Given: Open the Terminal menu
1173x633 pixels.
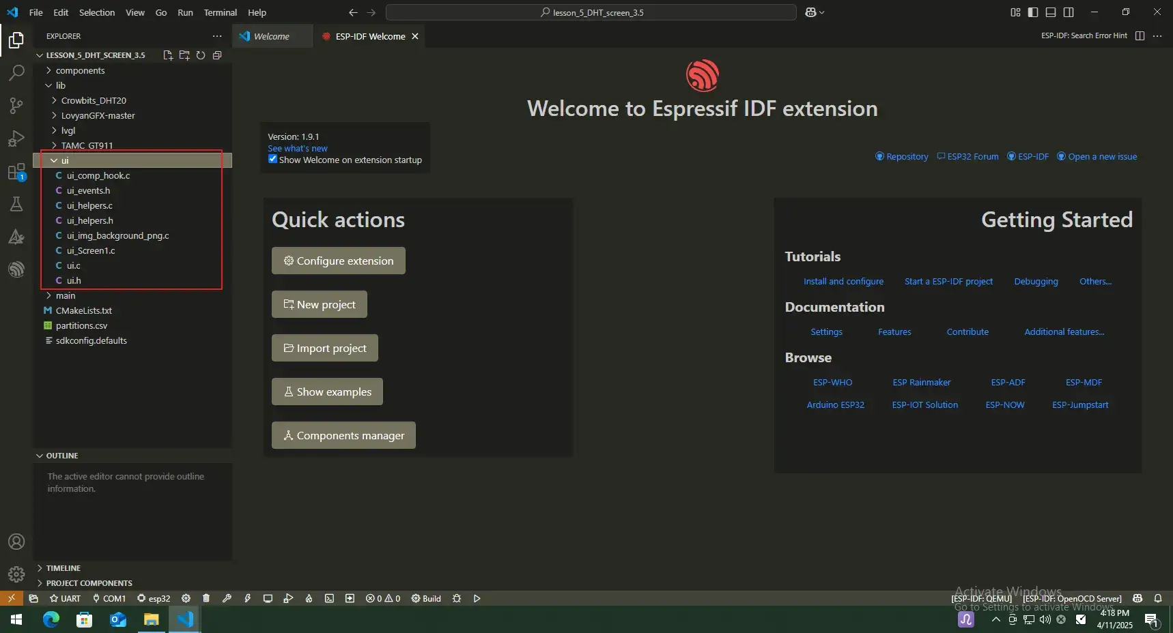Looking at the screenshot, I should click(x=220, y=12).
